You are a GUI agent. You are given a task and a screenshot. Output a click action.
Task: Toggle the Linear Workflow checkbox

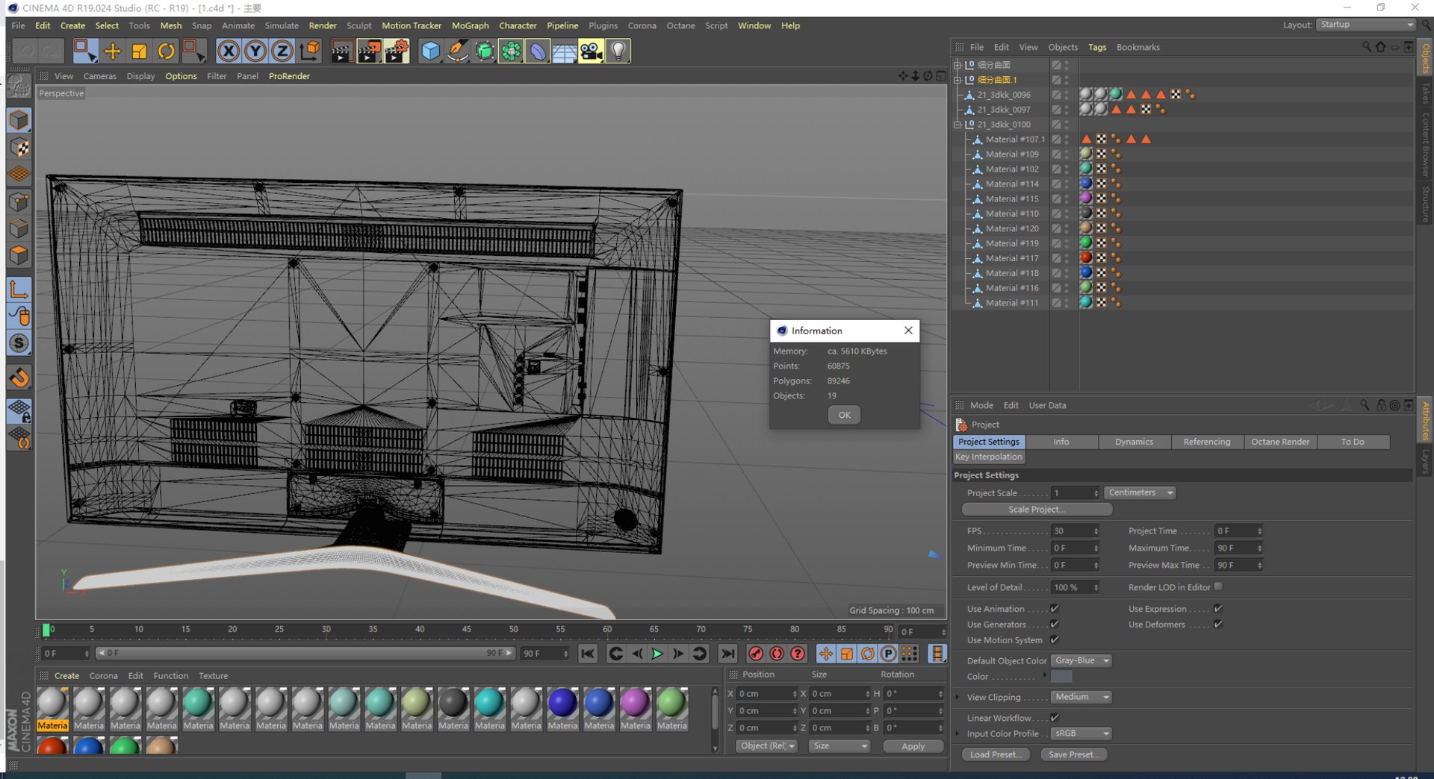pos(1055,718)
